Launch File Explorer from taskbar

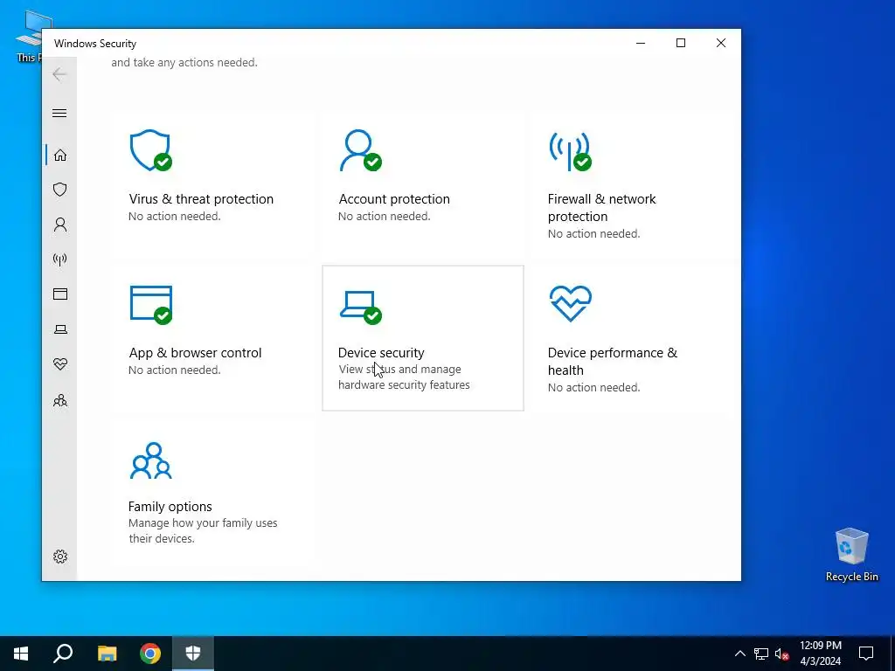coord(107,654)
